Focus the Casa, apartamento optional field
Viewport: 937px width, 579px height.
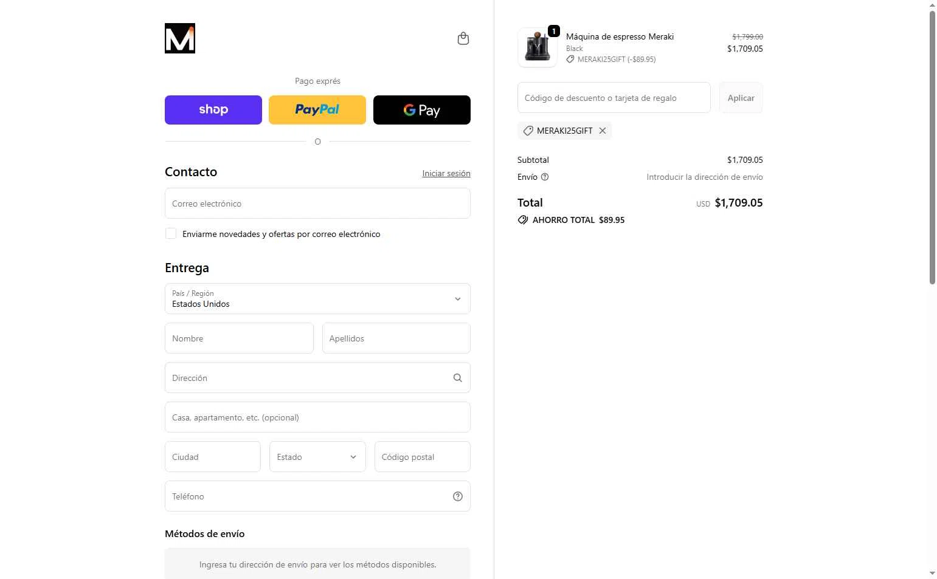(x=317, y=417)
